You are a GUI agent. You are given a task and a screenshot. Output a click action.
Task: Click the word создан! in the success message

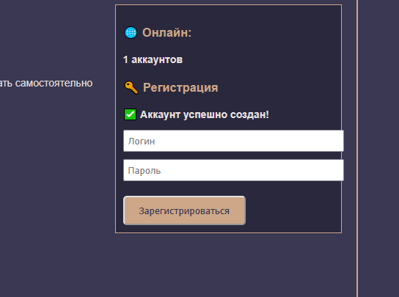[249, 114]
